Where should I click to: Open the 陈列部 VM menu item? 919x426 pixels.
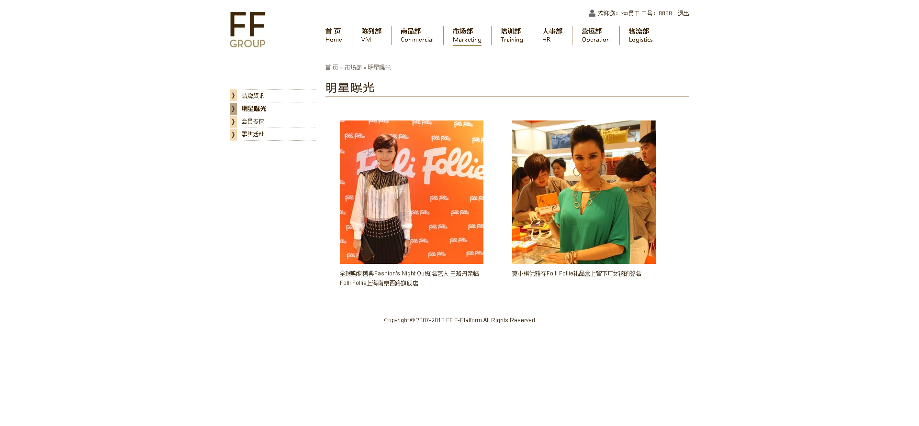tap(371, 35)
